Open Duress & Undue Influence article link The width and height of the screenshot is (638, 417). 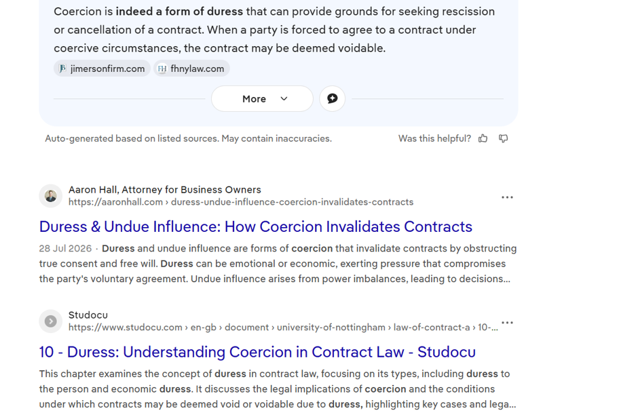pyautogui.click(x=255, y=226)
